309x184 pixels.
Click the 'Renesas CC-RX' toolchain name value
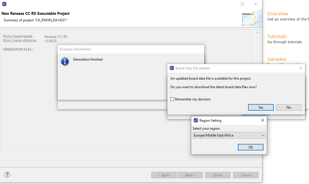(56, 37)
